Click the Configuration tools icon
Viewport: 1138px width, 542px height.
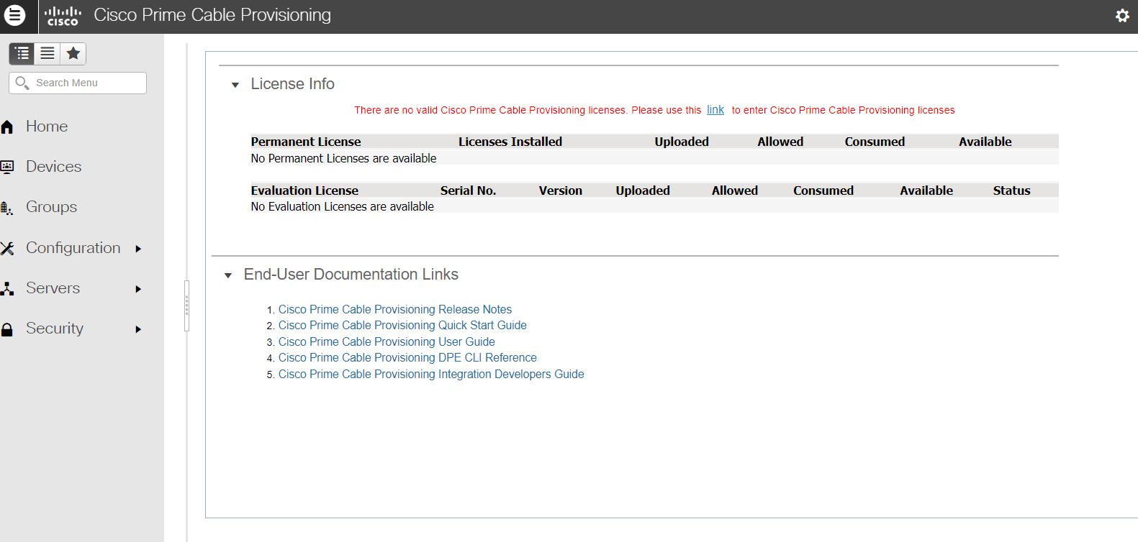click(7, 248)
